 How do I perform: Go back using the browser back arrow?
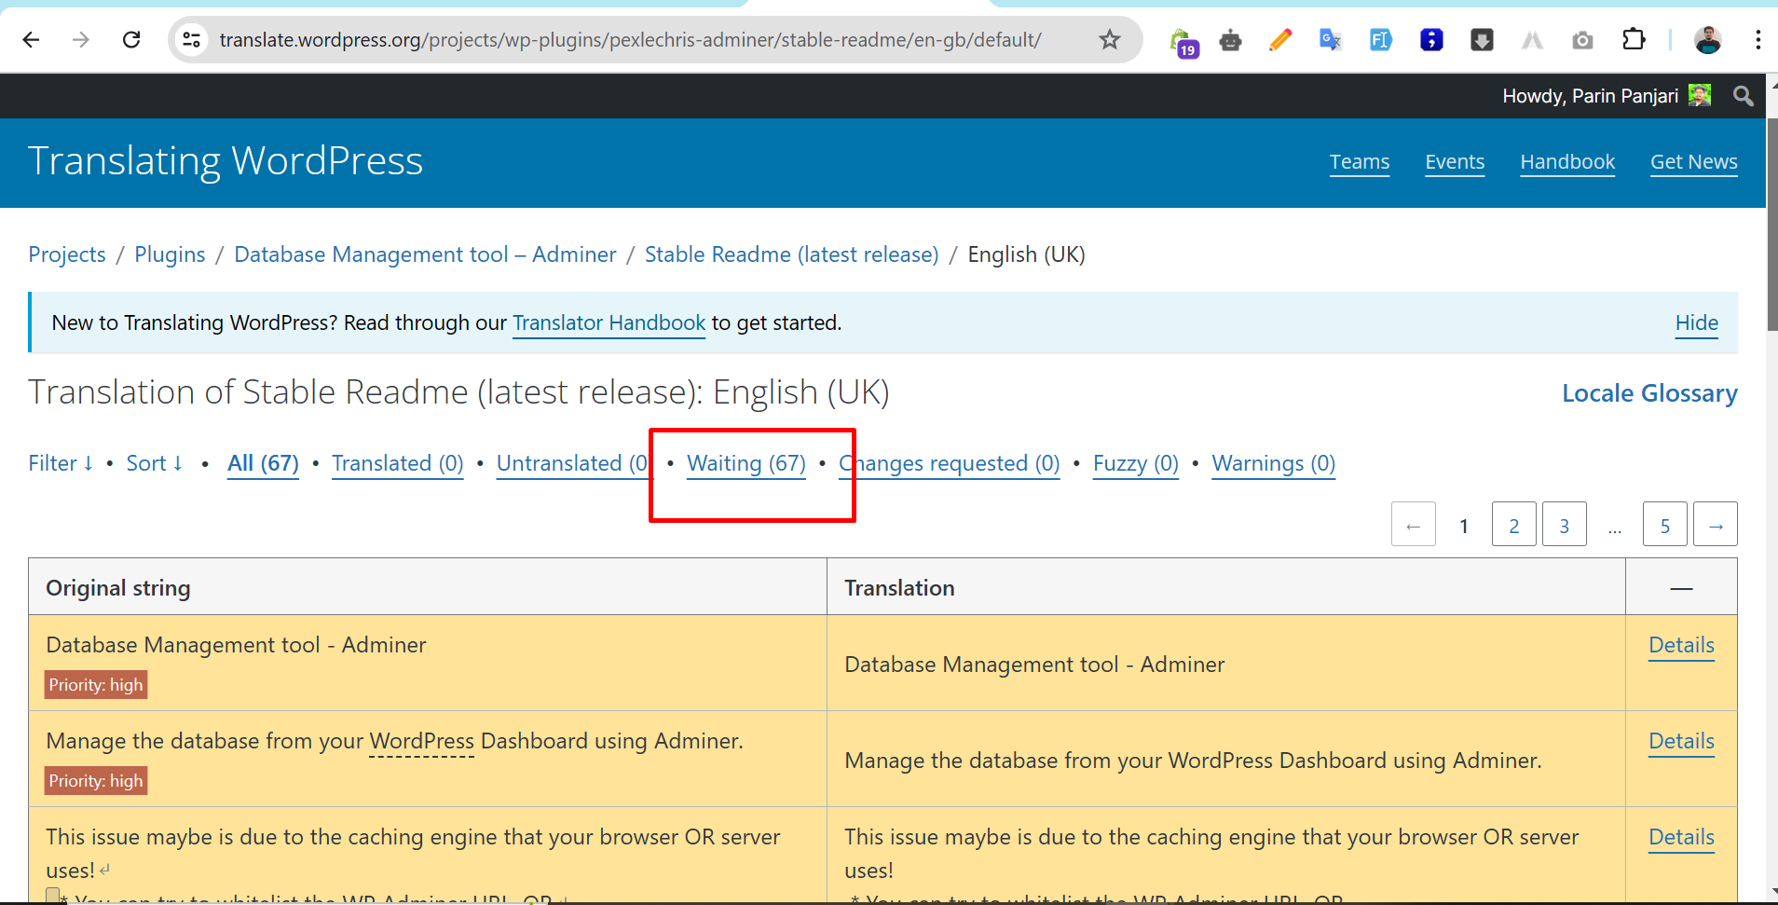point(31,40)
